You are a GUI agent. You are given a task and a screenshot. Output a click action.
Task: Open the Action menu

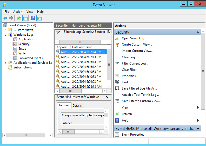coord(18,12)
